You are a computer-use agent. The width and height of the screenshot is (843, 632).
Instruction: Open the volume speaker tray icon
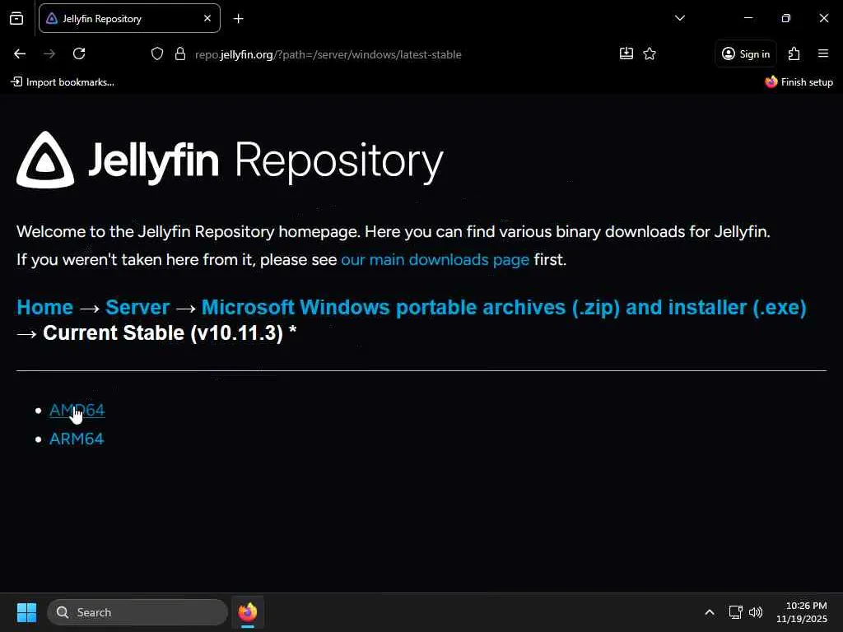click(756, 612)
